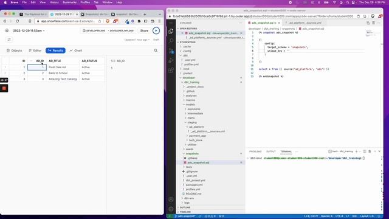Kill terminal with trash icon
Screen dimensions: 389x219
(x=370, y=151)
